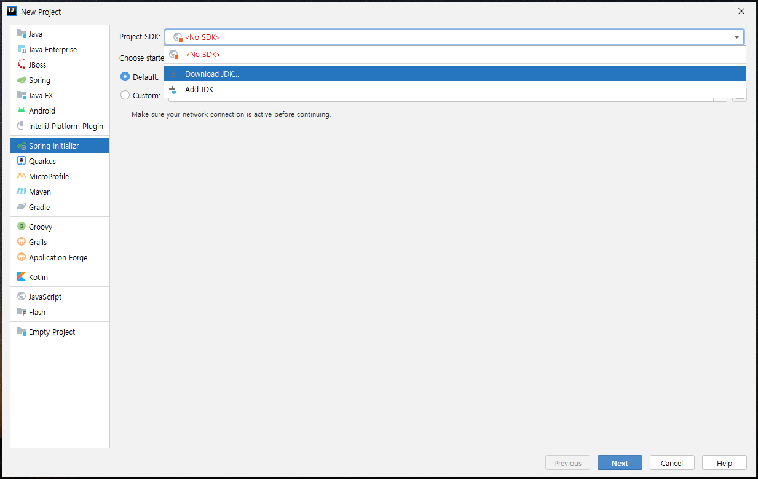
Task: Click the Project SDK label
Action: 140,37
